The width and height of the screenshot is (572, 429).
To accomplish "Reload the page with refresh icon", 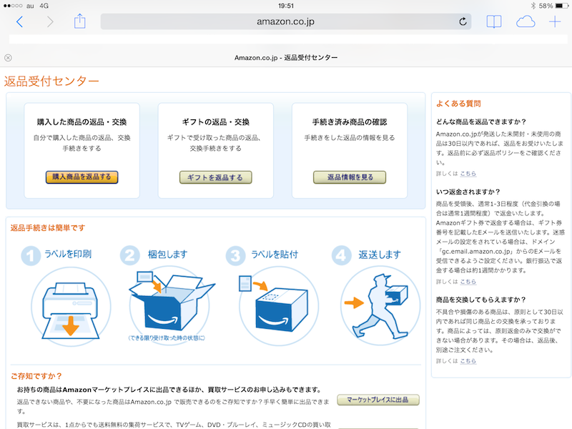I will click(463, 21).
